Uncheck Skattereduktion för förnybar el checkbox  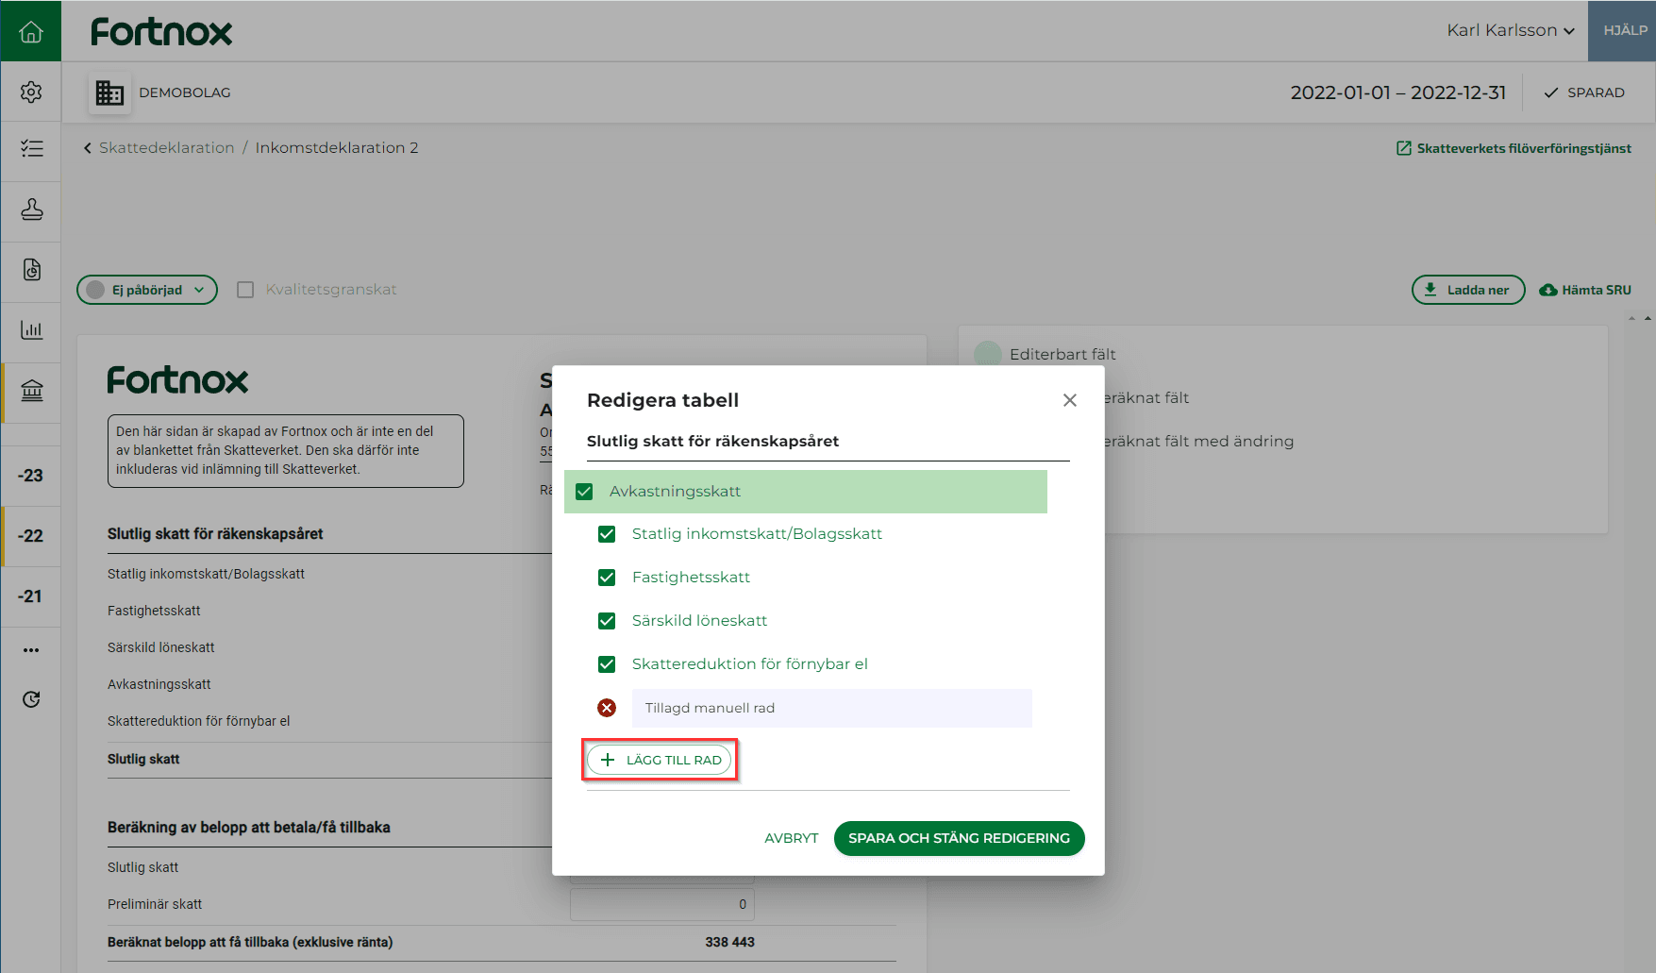click(x=607, y=664)
